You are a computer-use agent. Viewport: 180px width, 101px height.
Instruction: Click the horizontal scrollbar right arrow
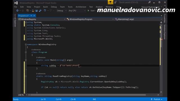tap(158, 95)
